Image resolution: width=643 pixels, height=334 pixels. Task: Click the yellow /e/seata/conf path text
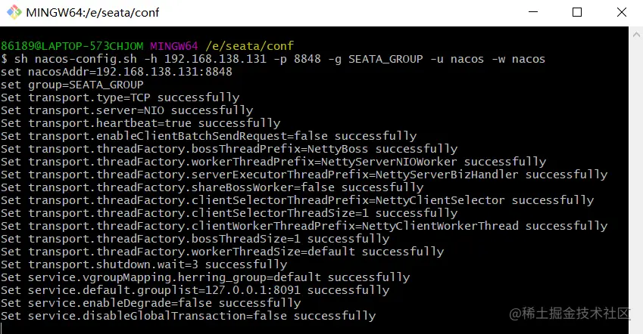tap(250, 46)
